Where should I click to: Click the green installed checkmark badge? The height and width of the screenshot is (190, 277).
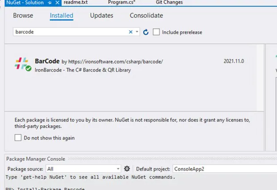coord(28,69)
